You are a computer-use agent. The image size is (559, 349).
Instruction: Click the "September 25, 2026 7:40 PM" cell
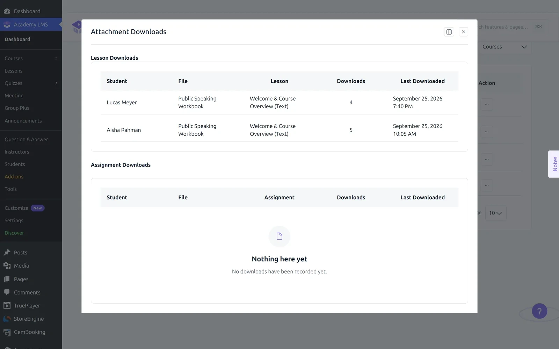pyautogui.click(x=418, y=102)
